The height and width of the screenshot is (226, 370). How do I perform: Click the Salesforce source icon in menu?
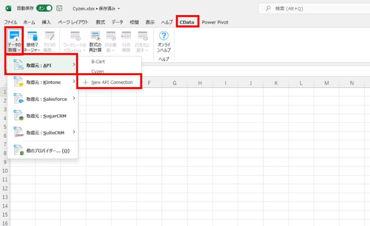(18, 99)
